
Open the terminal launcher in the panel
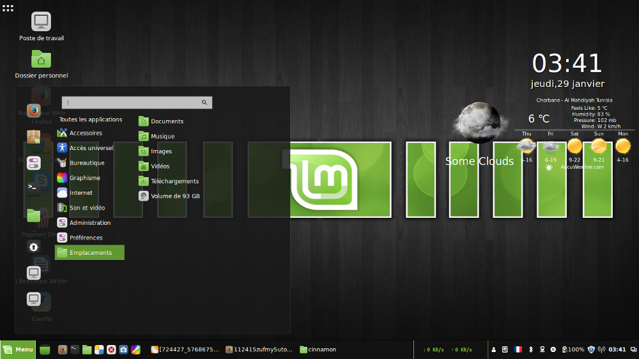coord(75,349)
